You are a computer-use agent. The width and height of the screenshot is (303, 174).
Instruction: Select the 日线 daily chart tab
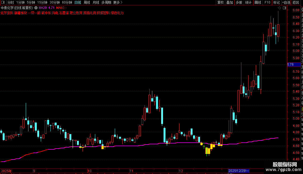pyautogui.click(x=78, y=2)
